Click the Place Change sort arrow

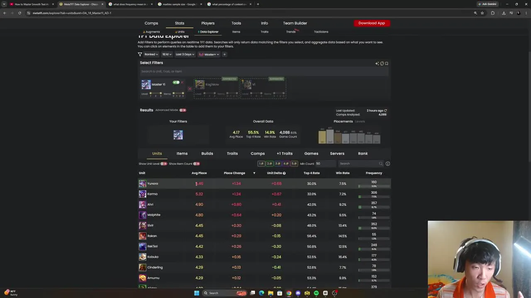[x=254, y=173]
